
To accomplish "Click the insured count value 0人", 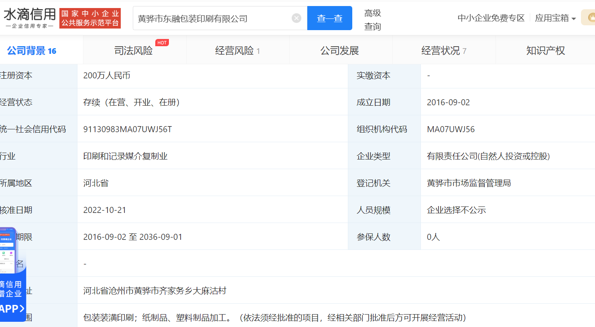I will 433,237.
